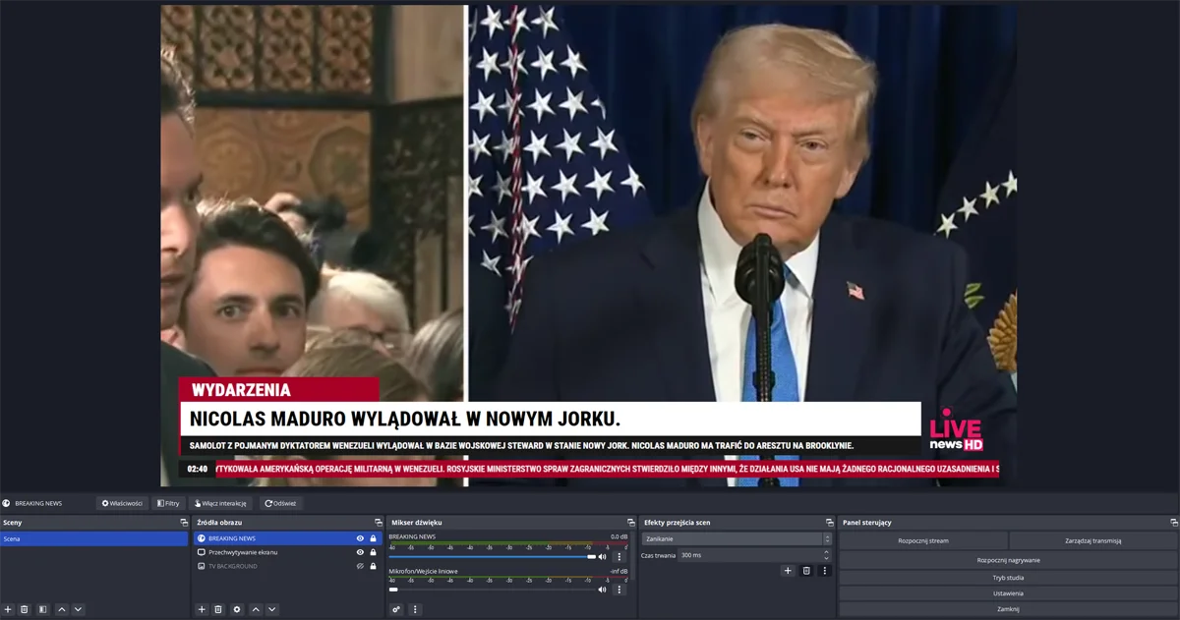Open source properties gear in Źródła obrazu

coord(237,609)
